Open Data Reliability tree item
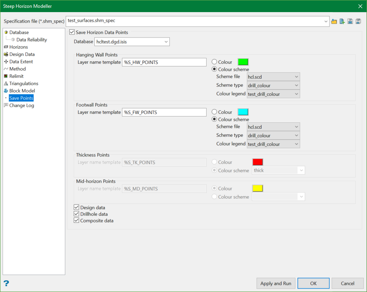 pyautogui.click(x=31, y=39)
